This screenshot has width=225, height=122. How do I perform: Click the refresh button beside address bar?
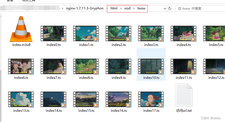coord(170,9)
